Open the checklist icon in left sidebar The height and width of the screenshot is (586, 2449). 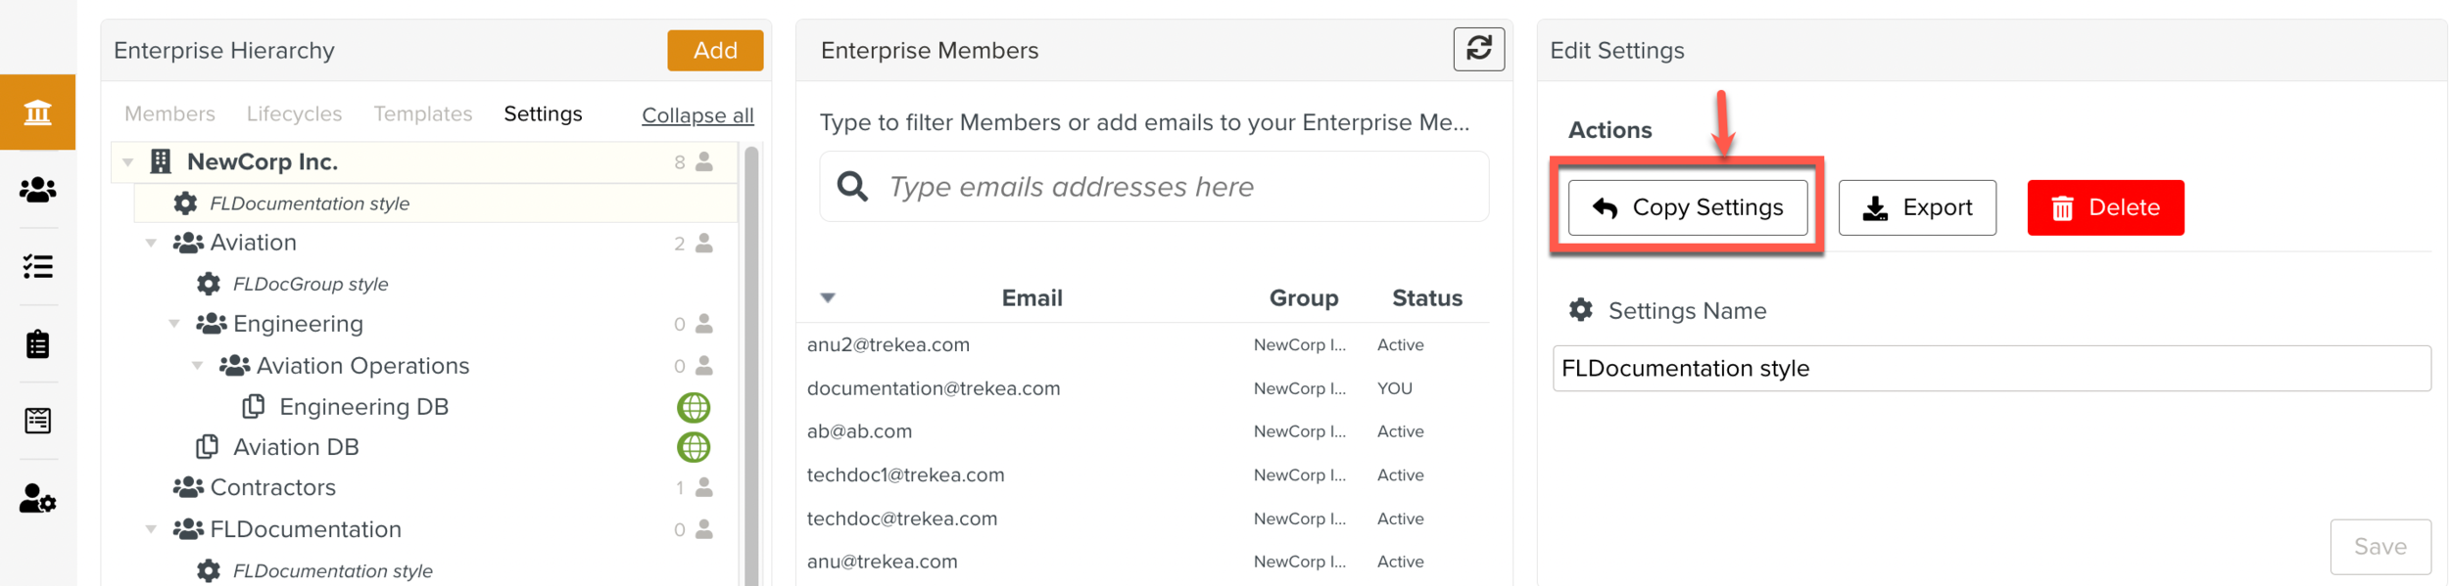(38, 266)
